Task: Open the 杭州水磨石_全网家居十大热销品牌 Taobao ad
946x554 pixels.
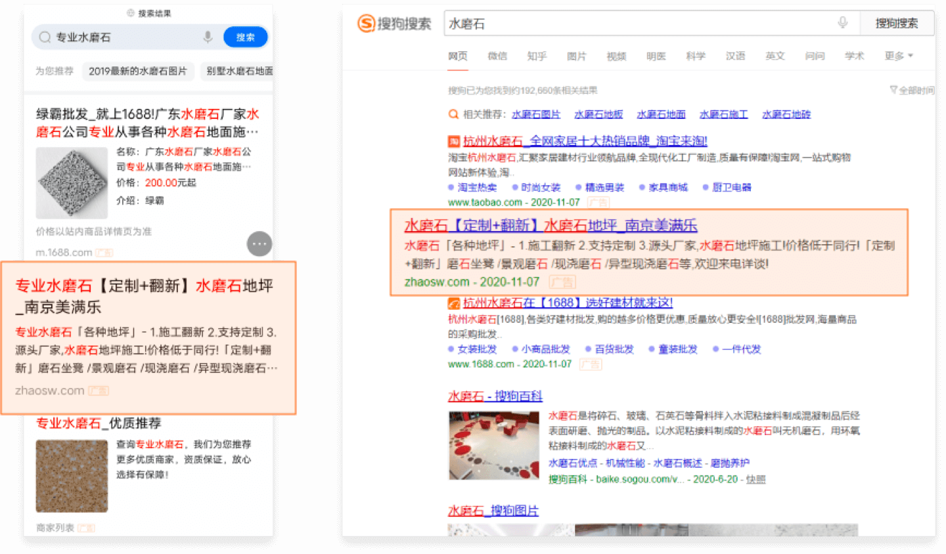Action: 585,141
